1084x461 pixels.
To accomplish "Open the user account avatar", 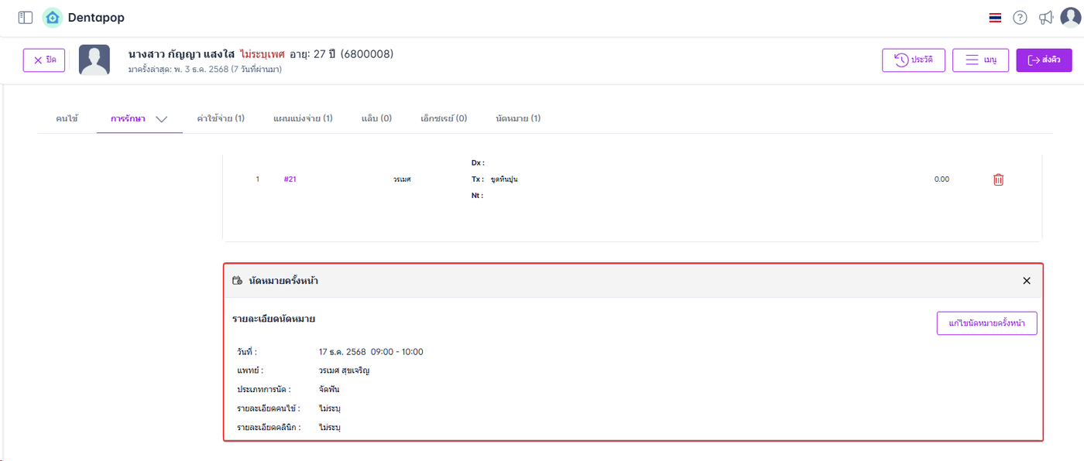I will click(x=1069, y=17).
